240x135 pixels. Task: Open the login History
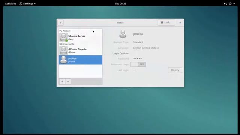click(x=175, y=70)
